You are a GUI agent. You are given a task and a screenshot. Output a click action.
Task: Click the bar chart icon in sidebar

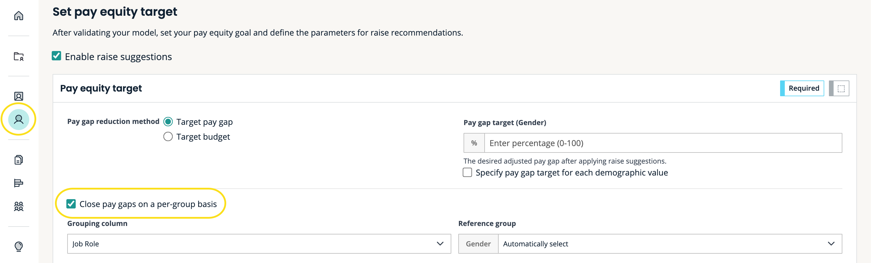(19, 183)
